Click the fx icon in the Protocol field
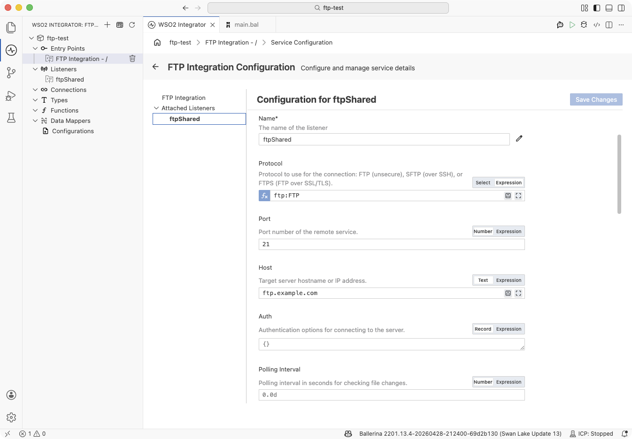This screenshot has width=632, height=439. pos(264,196)
